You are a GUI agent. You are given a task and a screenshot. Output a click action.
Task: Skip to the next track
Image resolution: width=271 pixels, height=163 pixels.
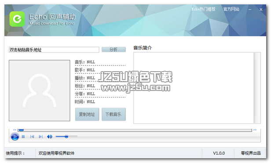point(40,137)
